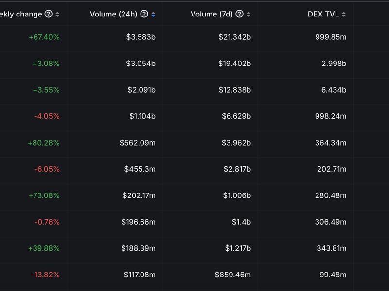Click the help icon next to Weekly change
This screenshot has height=291, width=389.
pyautogui.click(x=48, y=14)
